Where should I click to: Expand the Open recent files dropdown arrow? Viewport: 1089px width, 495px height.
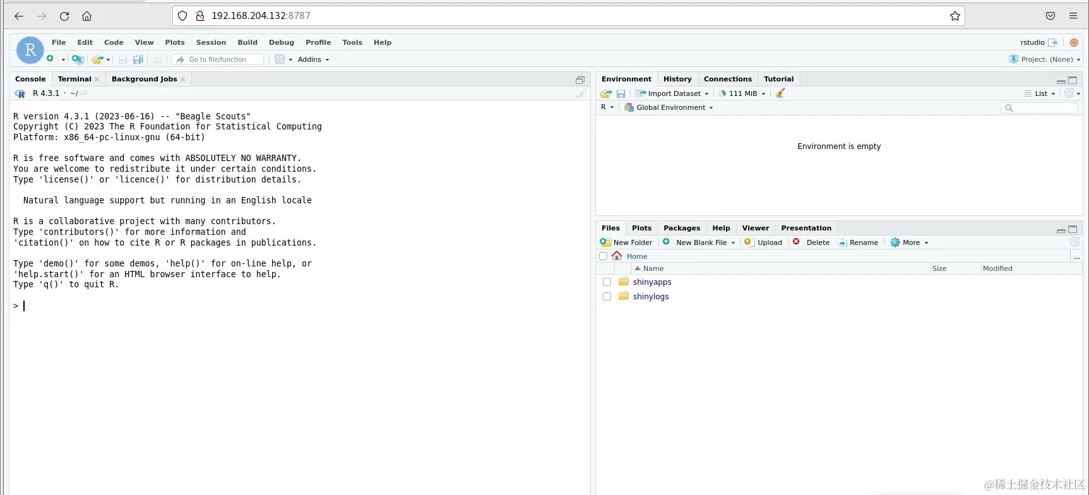click(109, 60)
